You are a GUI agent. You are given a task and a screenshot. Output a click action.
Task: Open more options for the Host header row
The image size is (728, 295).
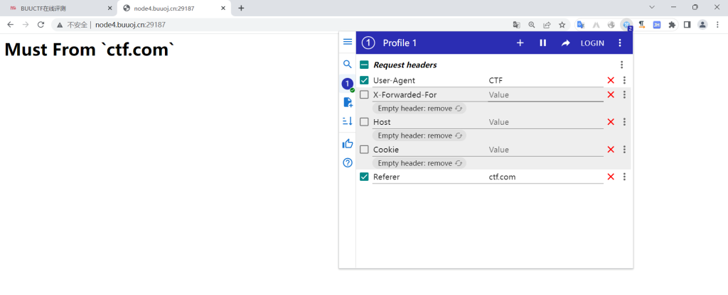tap(624, 122)
